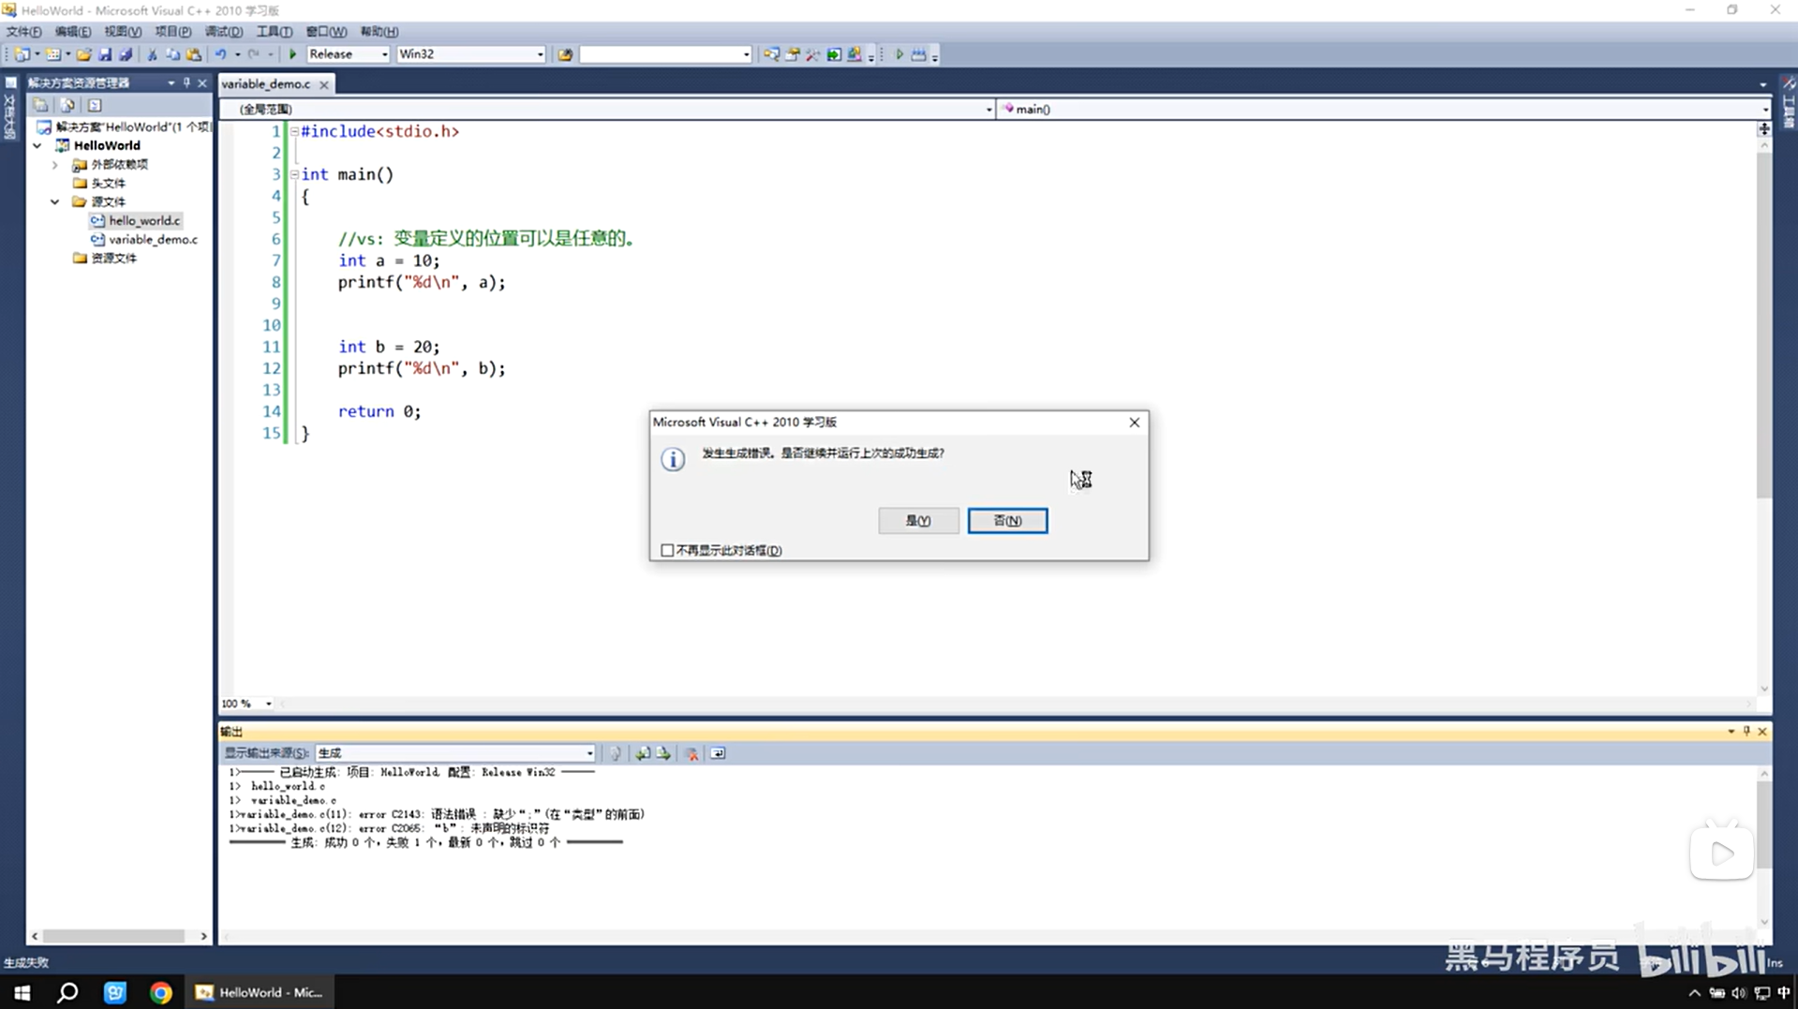Click the Add New Item toolbar icon
Screen dimensions: 1798x1009
52,54
